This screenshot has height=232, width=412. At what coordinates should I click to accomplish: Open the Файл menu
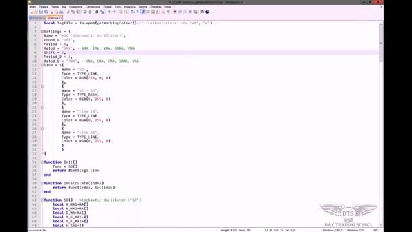[33, 7]
